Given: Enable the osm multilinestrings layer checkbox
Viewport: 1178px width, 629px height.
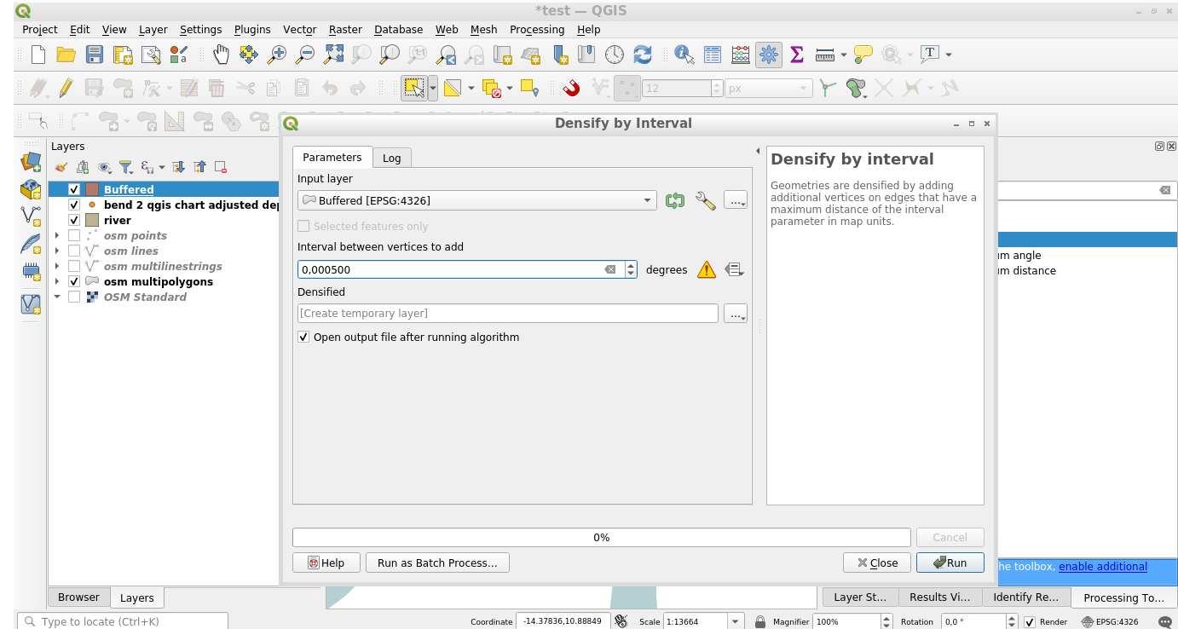Looking at the screenshot, I should tap(74, 266).
